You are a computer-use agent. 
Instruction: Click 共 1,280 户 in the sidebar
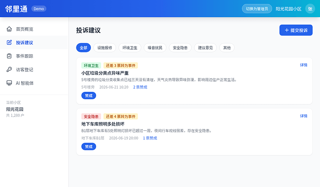(15, 116)
